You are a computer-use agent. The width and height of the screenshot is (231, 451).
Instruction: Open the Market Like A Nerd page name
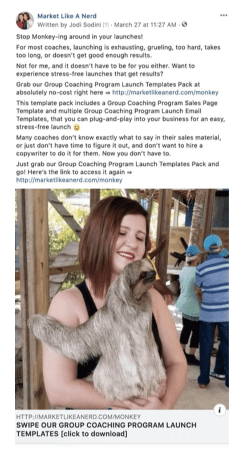point(67,16)
